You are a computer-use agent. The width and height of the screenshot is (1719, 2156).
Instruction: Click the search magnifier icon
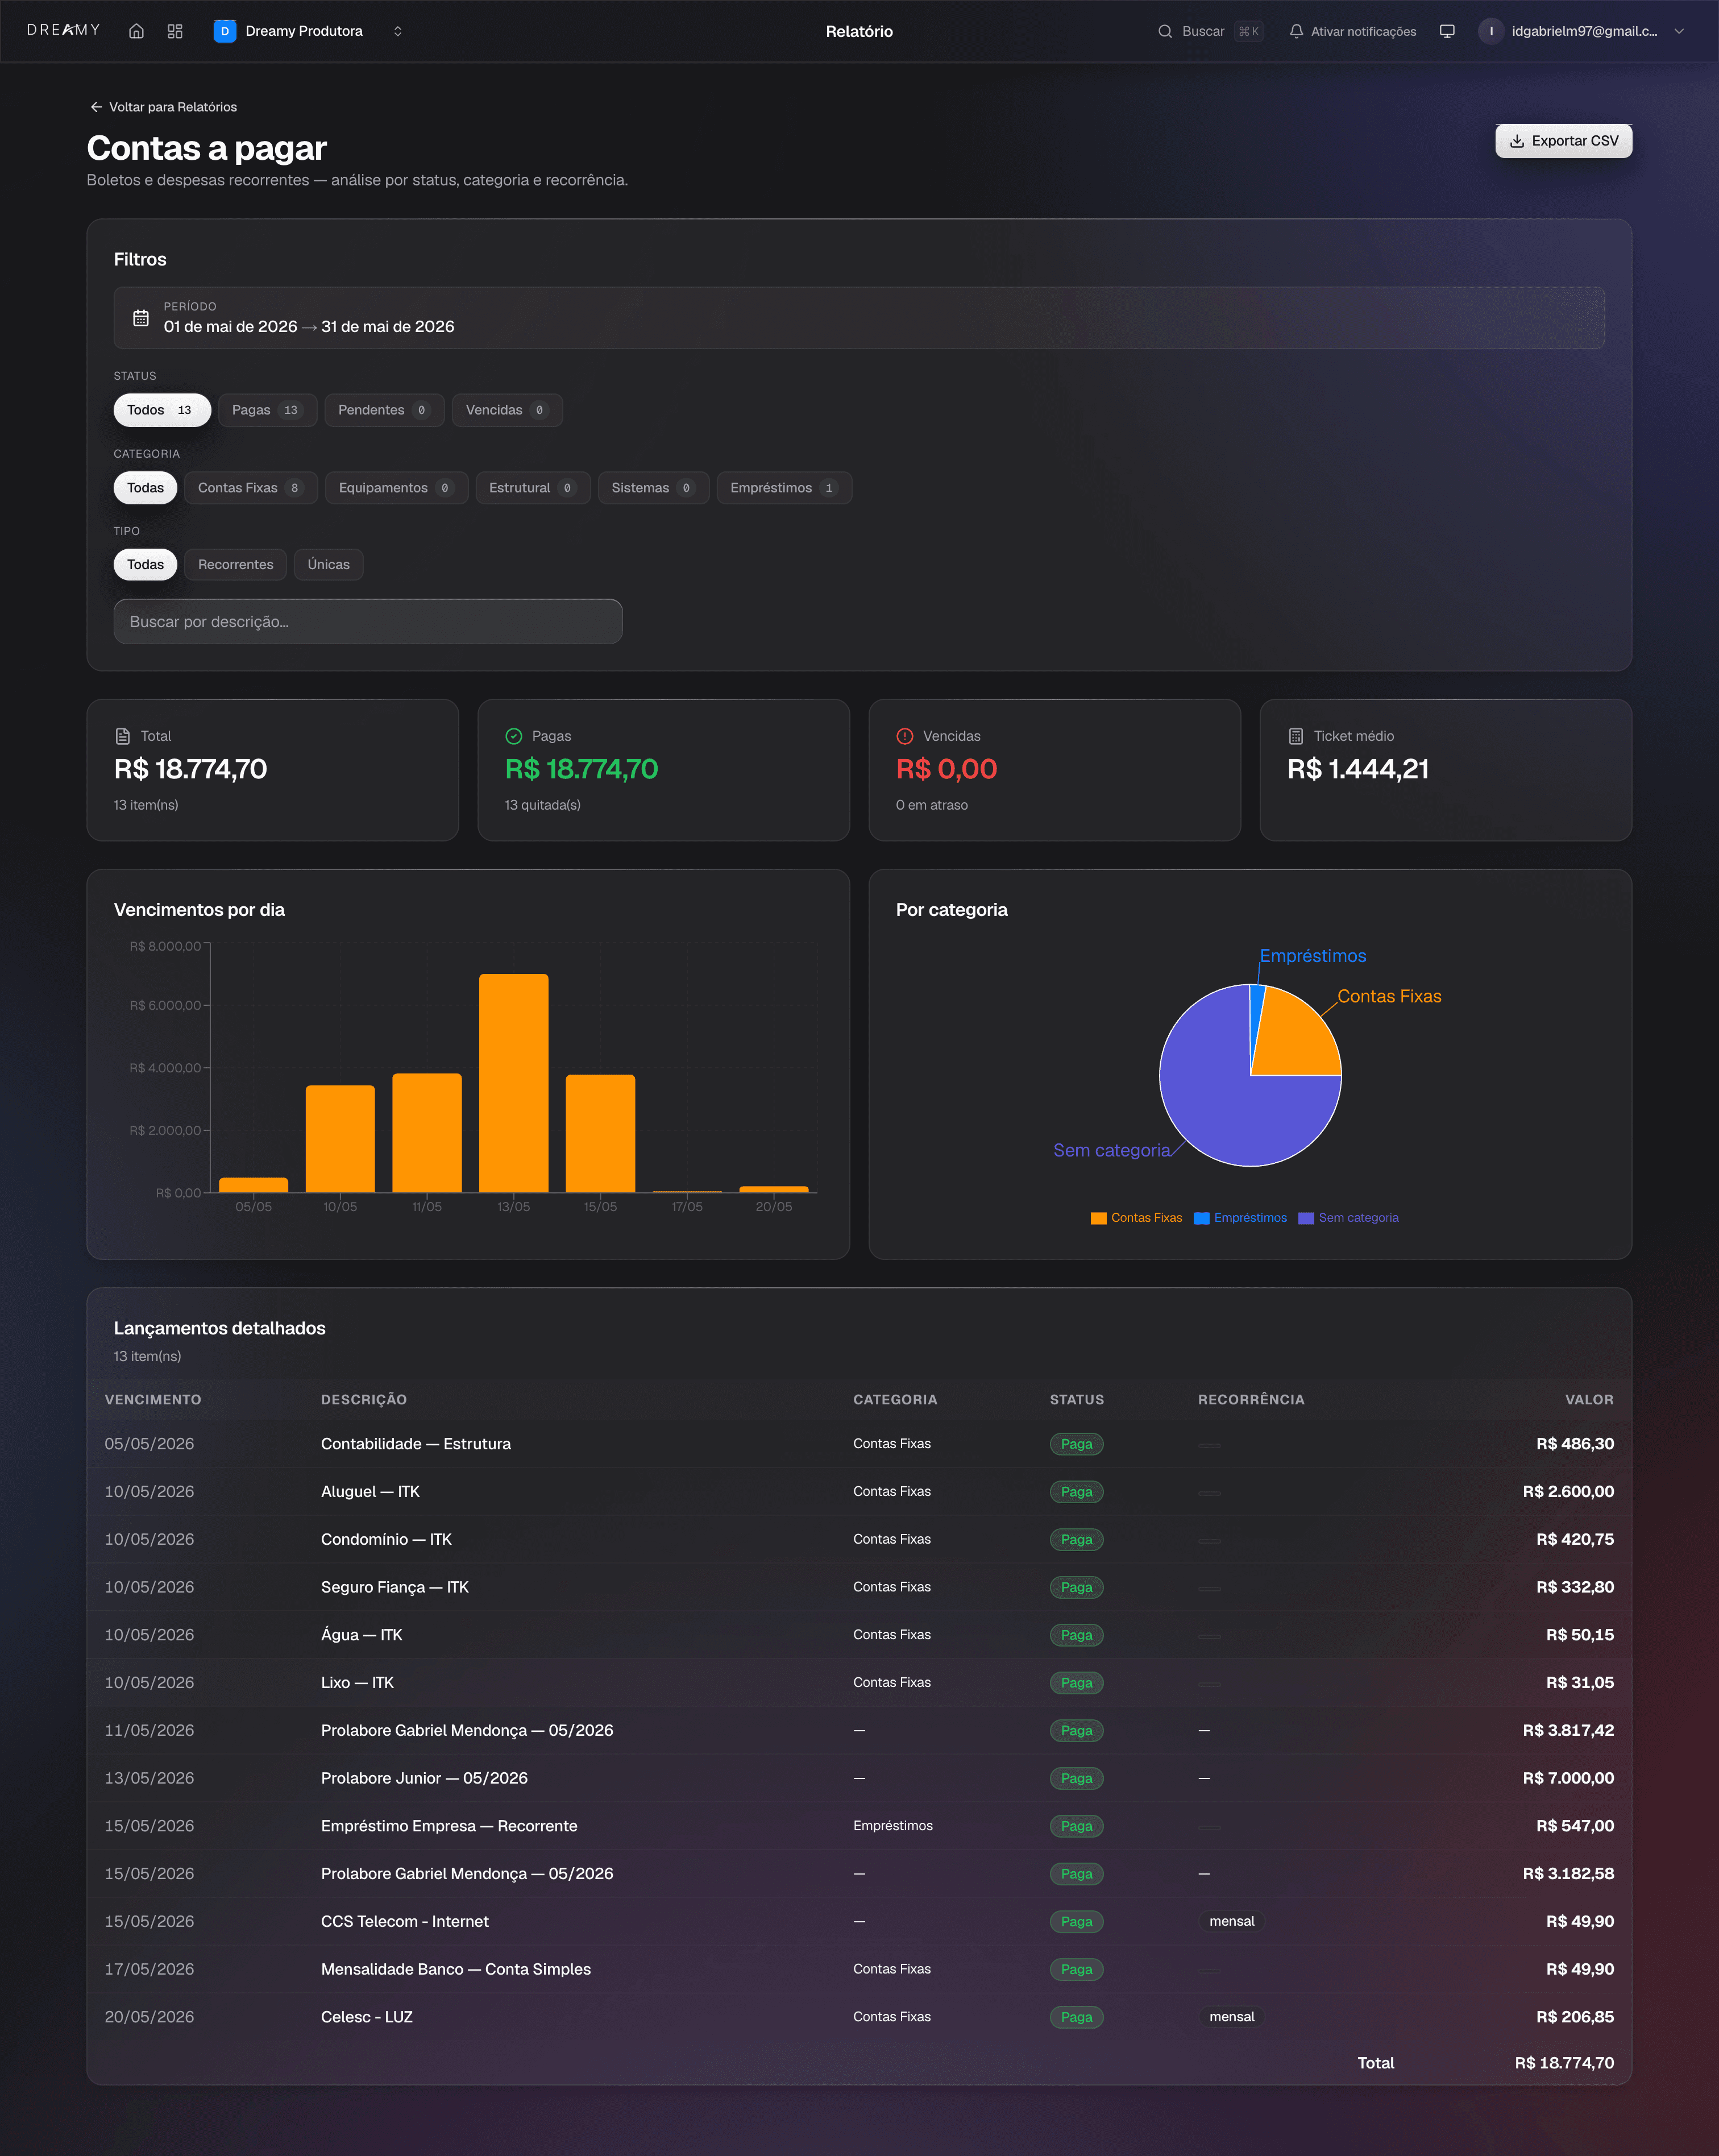(x=1165, y=31)
